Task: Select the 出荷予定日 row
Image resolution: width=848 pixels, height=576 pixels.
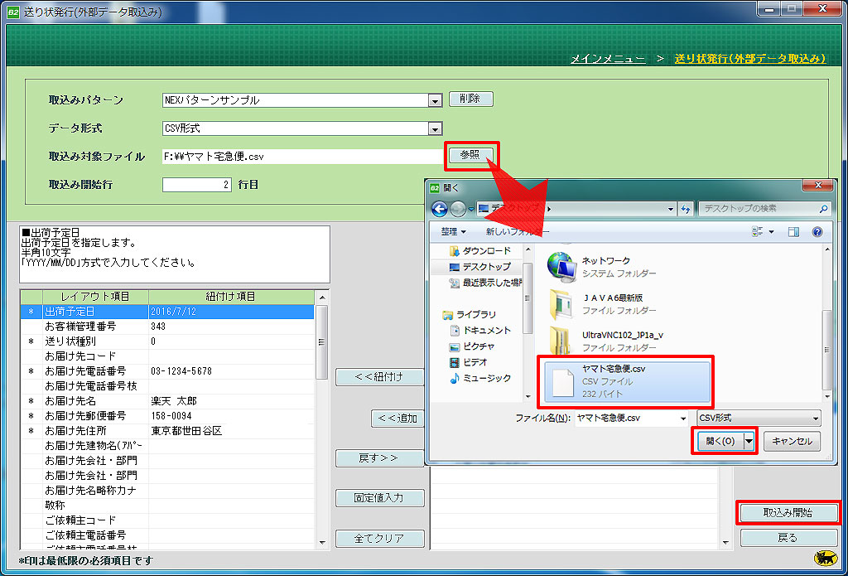Action: tap(167, 312)
